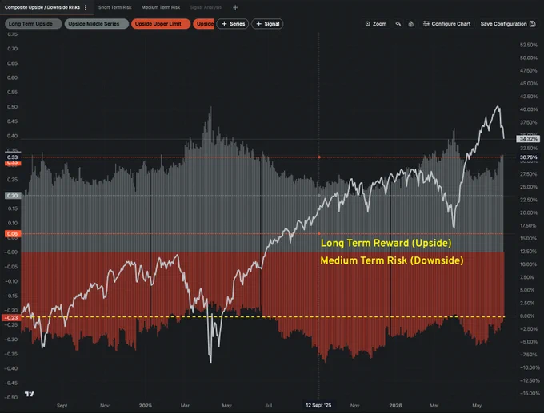Click the + Signal button
The image size is (544, 413).
point(267,24)
